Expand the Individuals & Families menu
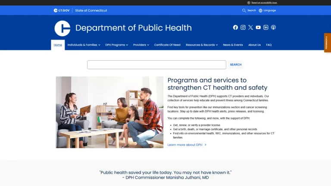 click(84, 45)
